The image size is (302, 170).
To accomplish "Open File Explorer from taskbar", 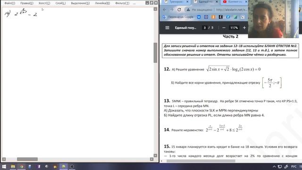I will point(13,167).
